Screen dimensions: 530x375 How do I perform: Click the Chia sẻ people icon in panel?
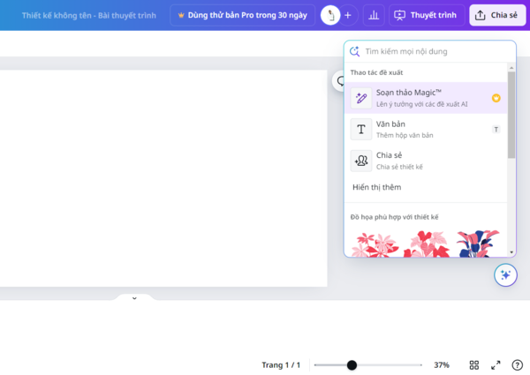point(361,161)
